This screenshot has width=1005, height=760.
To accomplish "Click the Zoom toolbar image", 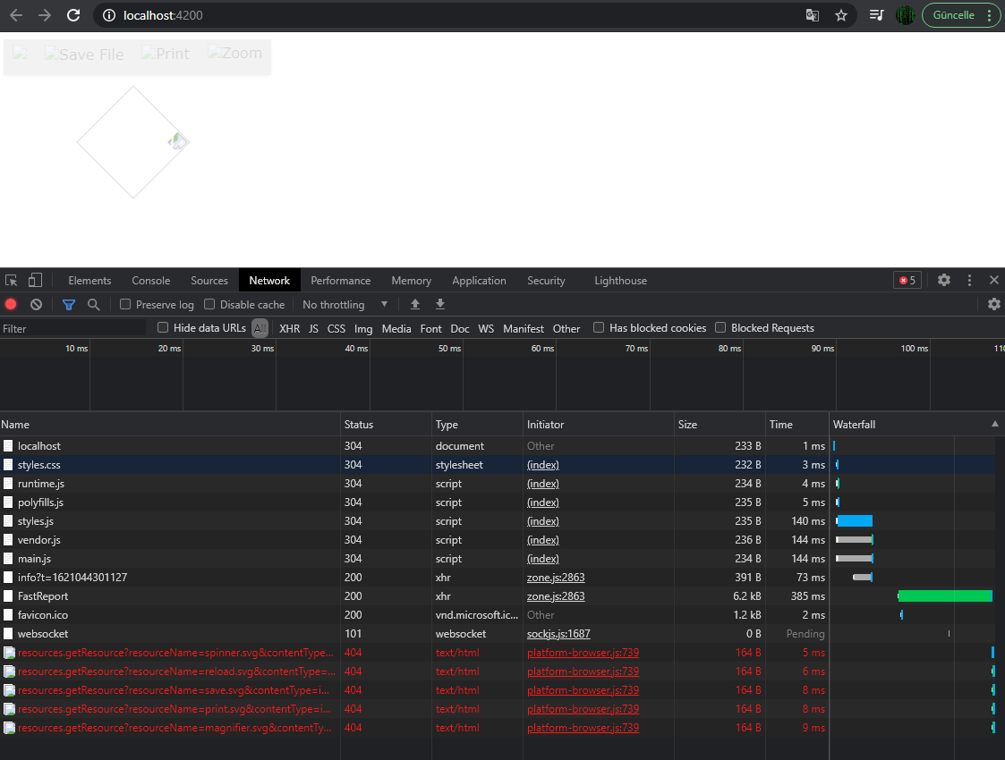I will (x=234, y=53).
